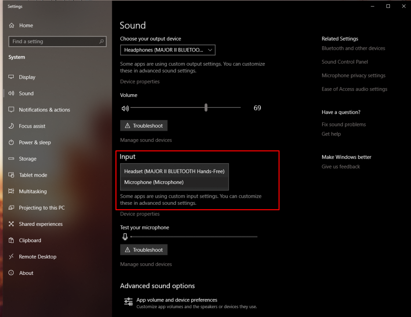This screenshot has height=317, width=411.
Task: Click the App volume and device preferences icon
Action: [x=128, y=302]
